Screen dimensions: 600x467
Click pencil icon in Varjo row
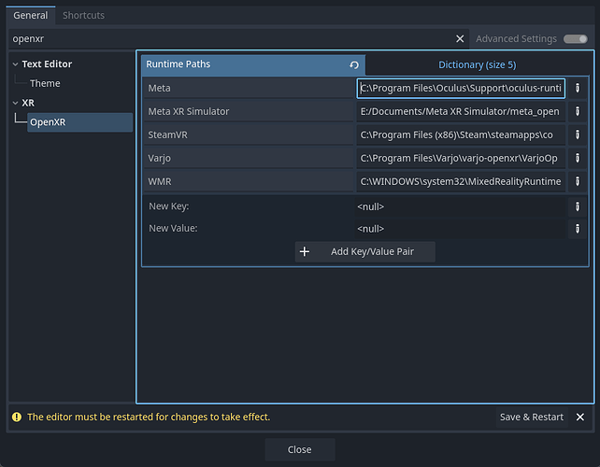pos(577,158)
